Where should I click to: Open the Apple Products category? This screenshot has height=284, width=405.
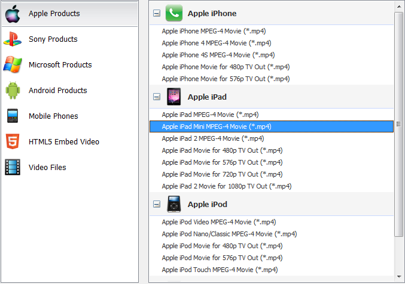(70, 14)
